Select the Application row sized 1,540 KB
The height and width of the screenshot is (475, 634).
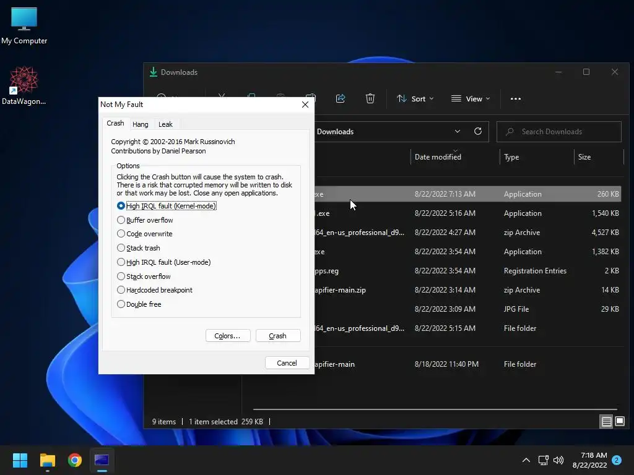click(x=468, y=213)
